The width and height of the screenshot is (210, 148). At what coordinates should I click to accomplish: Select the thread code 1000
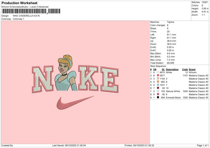coord(185,97)
